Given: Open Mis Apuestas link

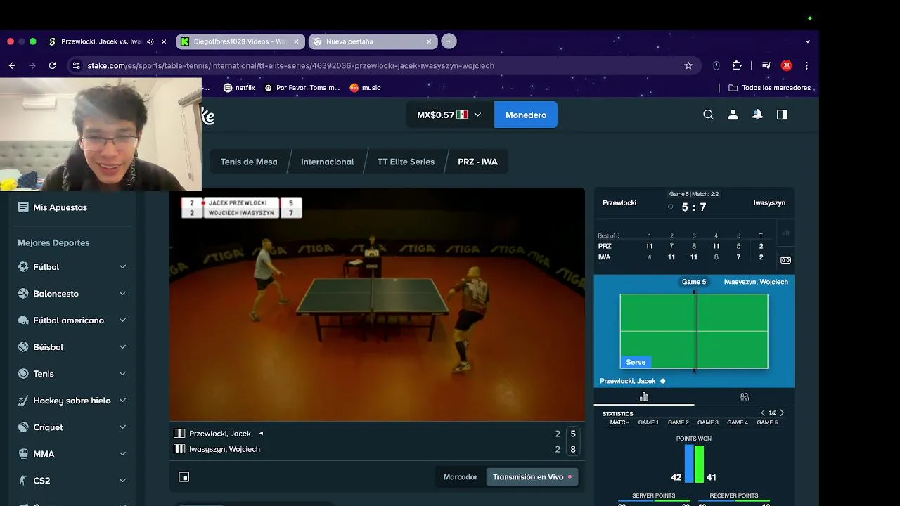Looking at the screenshot, I should point(60,207).
